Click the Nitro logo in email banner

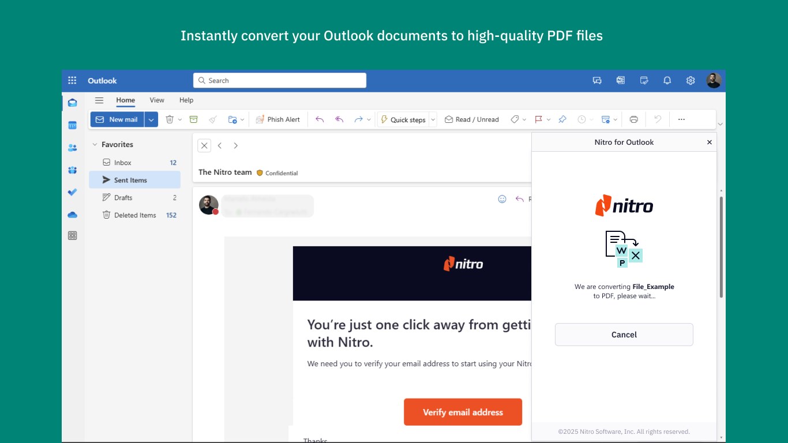(463, 264)
